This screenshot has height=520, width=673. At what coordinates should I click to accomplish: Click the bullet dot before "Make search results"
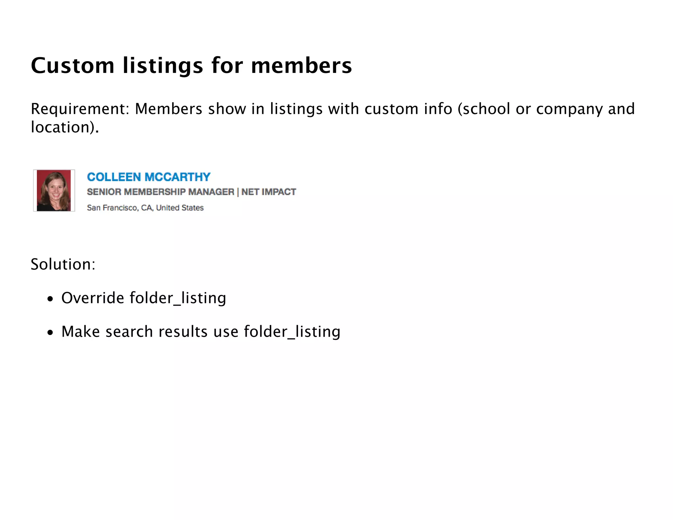click(x=50, y=333)
